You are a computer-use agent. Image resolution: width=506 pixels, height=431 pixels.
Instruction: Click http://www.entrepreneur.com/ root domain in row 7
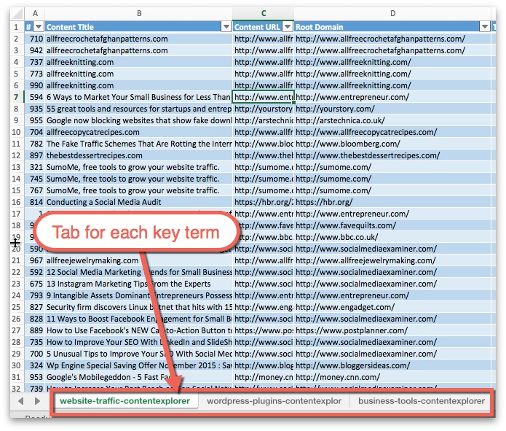click(x=392, y=97)
